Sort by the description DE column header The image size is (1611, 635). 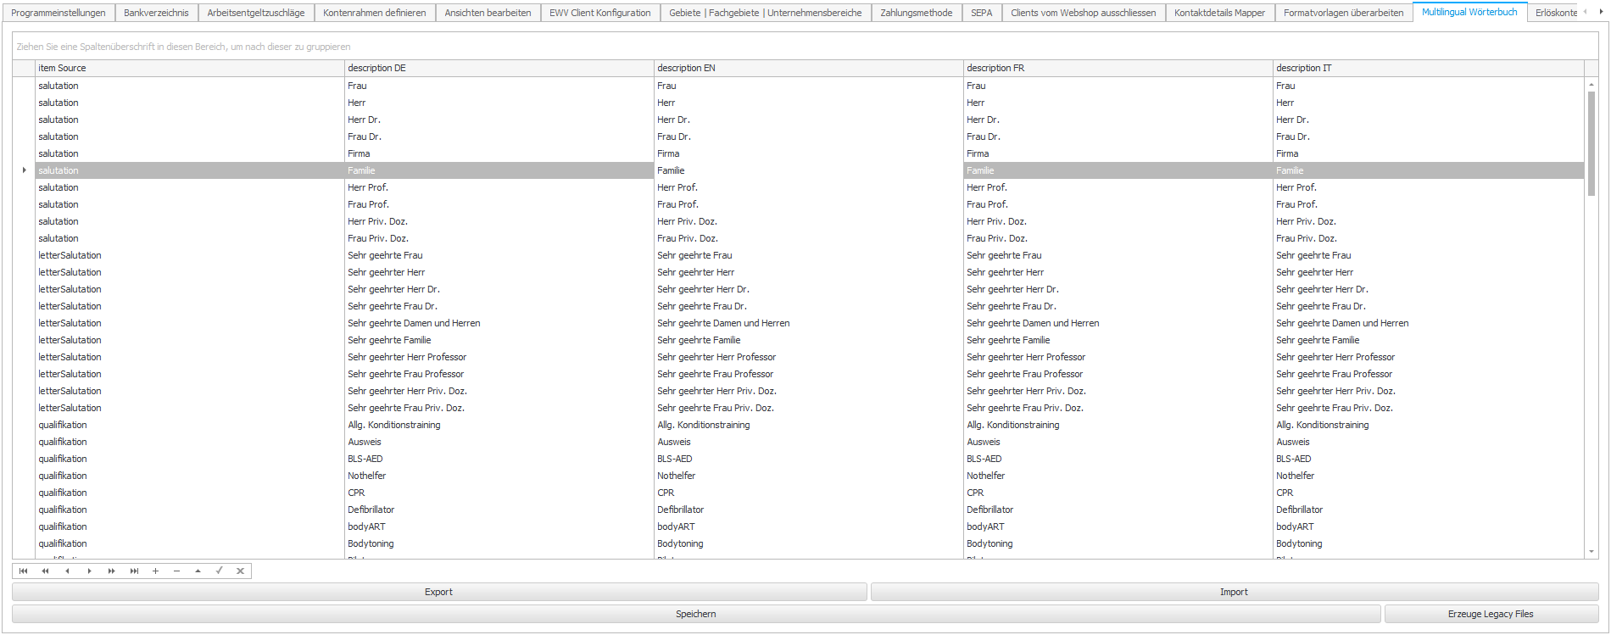(x=499, y=68)
